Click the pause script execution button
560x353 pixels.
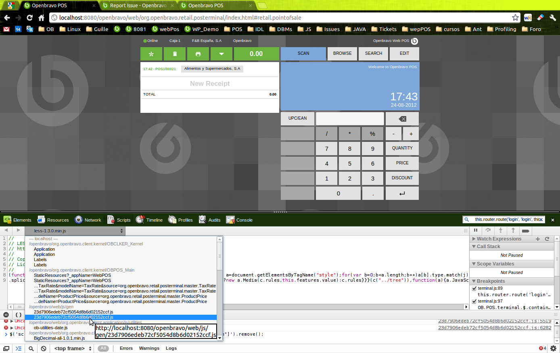click(476, 230)
